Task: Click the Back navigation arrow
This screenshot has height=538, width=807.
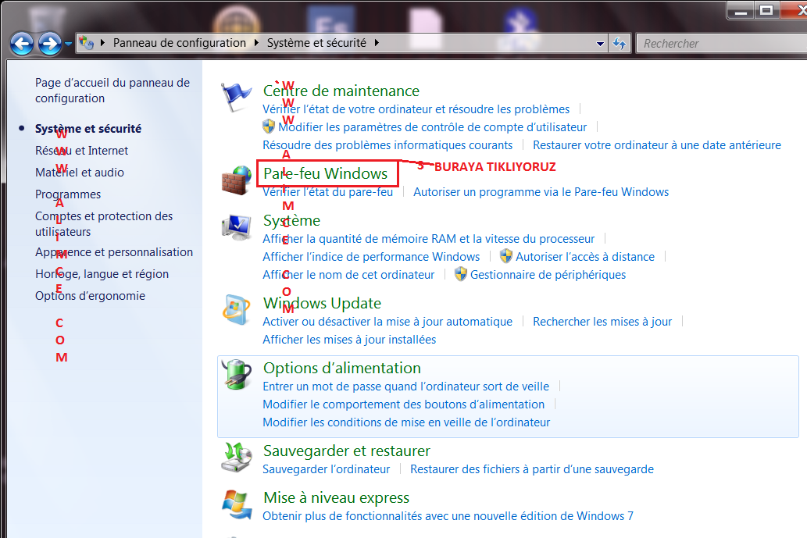Action: point(22,44)
